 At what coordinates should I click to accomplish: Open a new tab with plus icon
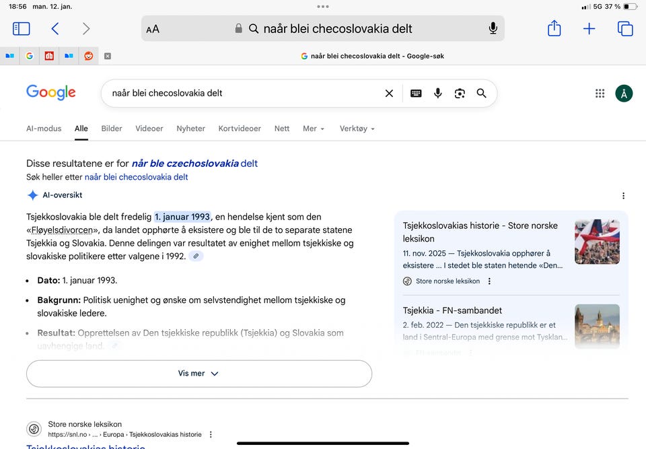click(589, 28)
